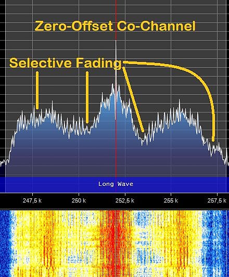Click the 252,5 k frequency label
This screenshot has width=229, height=277.
(x=125, y=200)
